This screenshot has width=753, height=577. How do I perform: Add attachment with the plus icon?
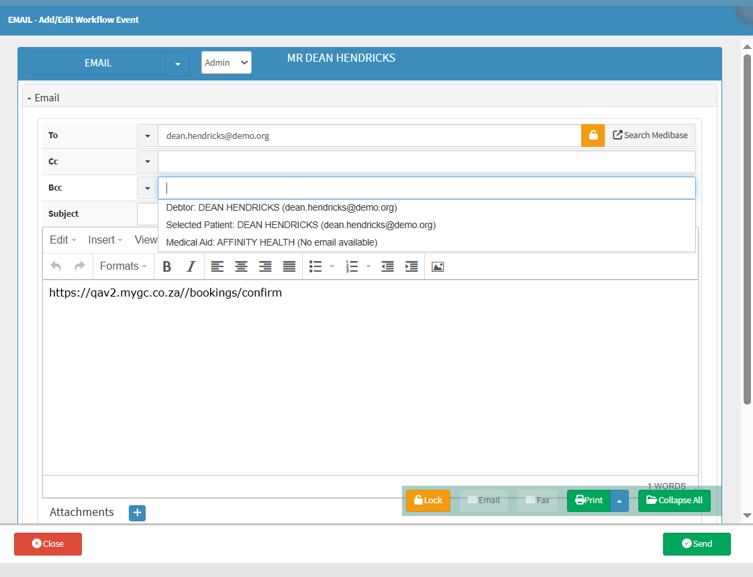137,513
